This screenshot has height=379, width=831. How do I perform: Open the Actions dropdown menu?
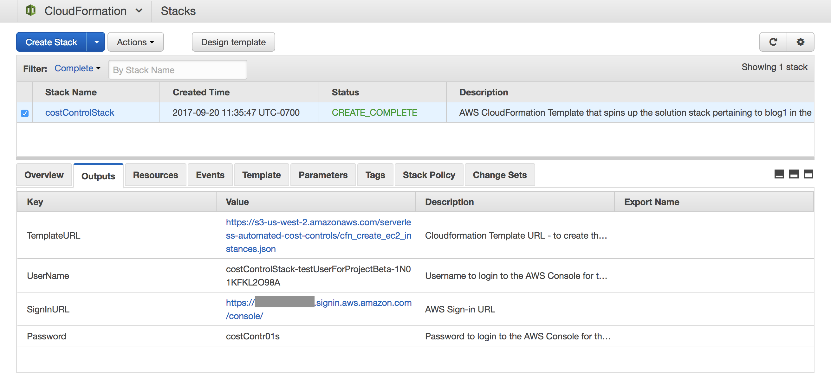click(x=135, y=42)
